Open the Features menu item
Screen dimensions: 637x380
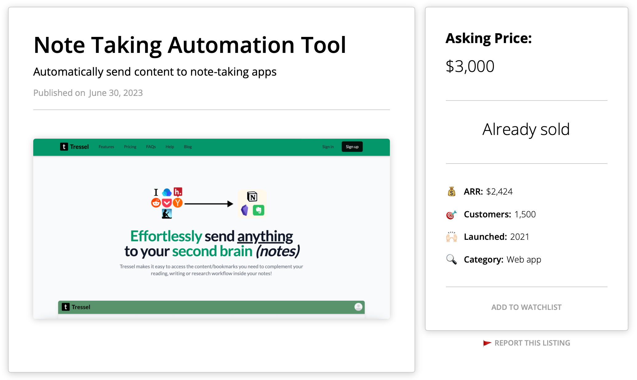[106, 147]
